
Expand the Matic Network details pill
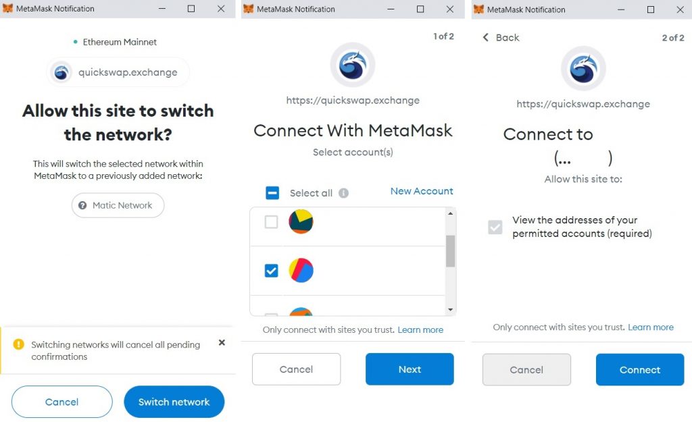pyautogui.click(x=118, y=205)
